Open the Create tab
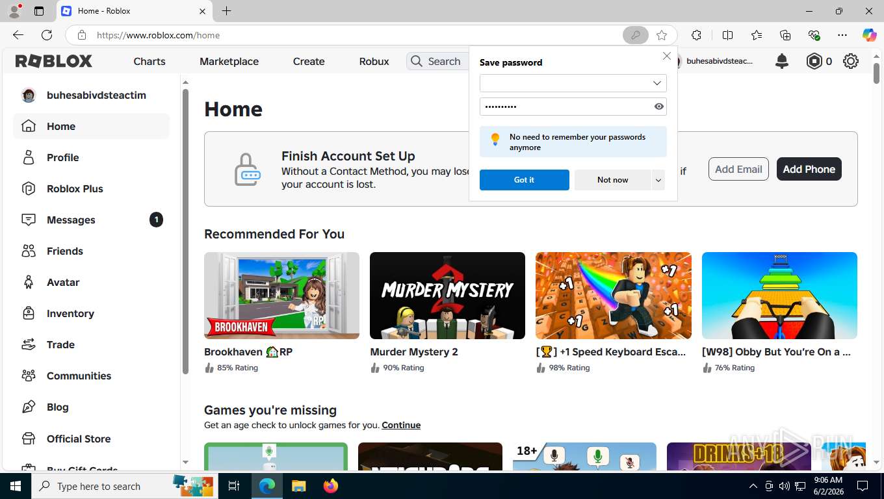Image resolution: width=884 pixels, height=499 pixels. pos(309,61)
